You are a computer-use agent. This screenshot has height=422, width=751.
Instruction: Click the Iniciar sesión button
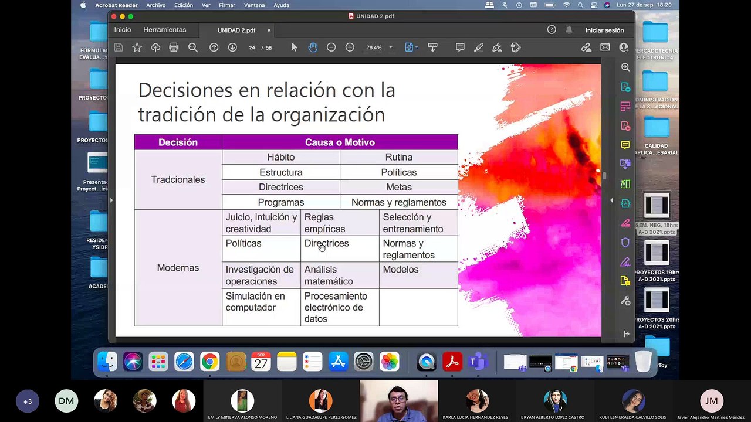click(x=604, y=30)
